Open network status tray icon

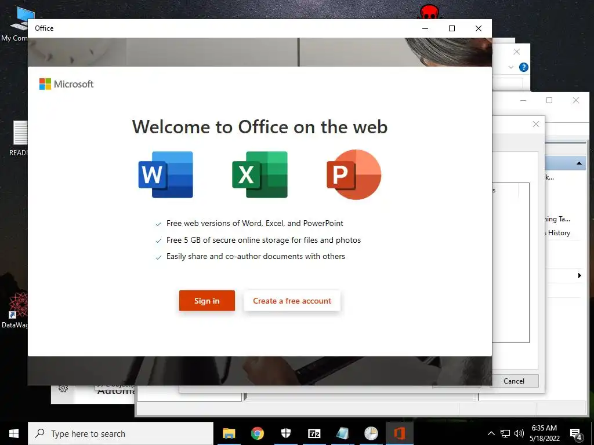click(505, 433)
